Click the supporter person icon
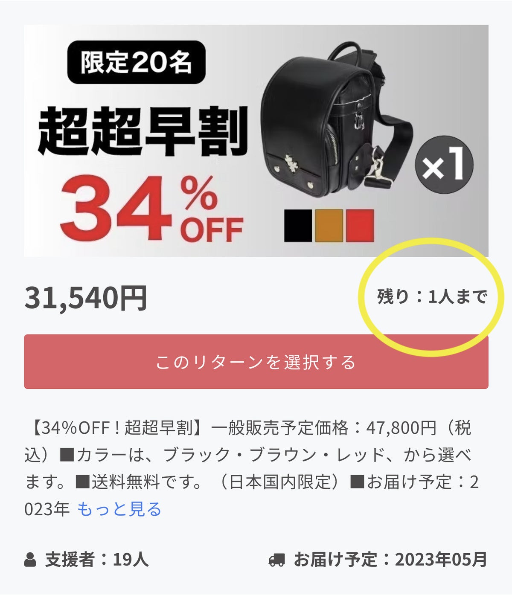Viewport: 512px width, 595px height. click(x=30, y=560)
